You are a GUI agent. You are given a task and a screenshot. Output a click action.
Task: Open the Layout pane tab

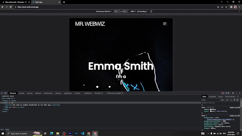220,97
